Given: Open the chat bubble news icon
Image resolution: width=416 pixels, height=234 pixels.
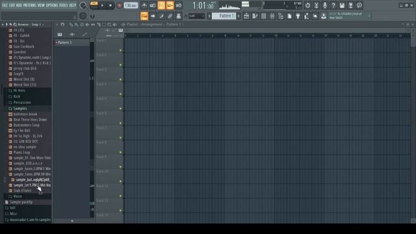Looking at the screenshot, I should coord(359,5).
